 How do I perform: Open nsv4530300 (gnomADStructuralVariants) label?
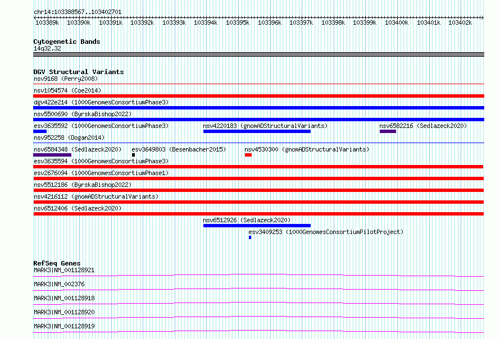307,149
